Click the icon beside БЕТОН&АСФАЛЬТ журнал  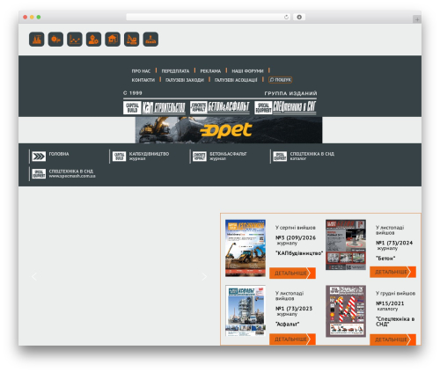(200, 157)
